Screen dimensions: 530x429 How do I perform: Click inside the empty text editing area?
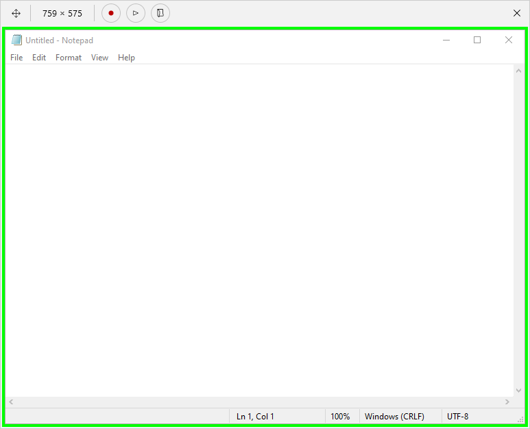[x=260, y=230]
